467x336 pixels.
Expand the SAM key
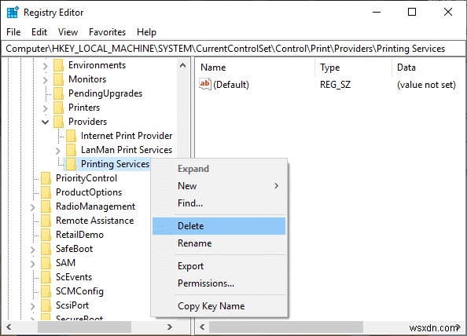(x=33, y=264)
